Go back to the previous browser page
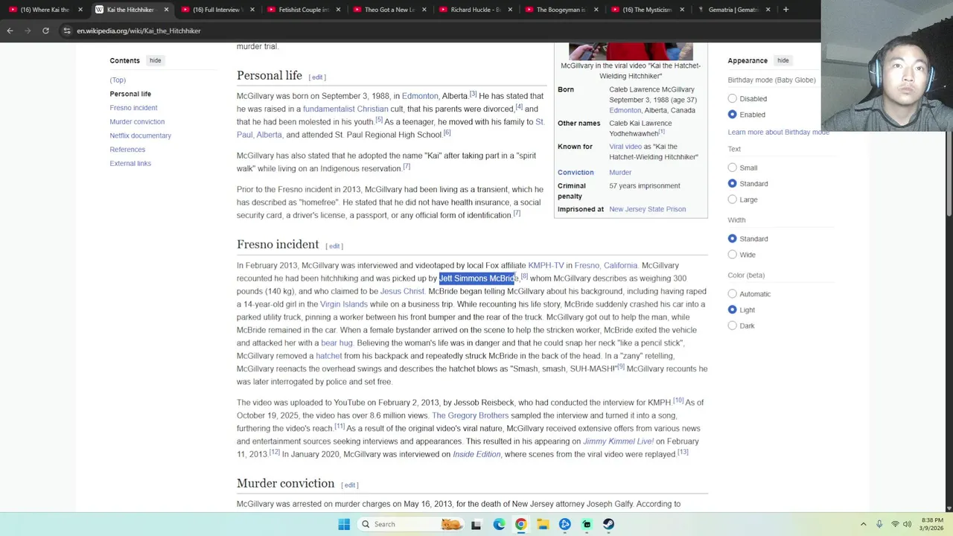Viewport: 953px width, 536px height. 10,31
